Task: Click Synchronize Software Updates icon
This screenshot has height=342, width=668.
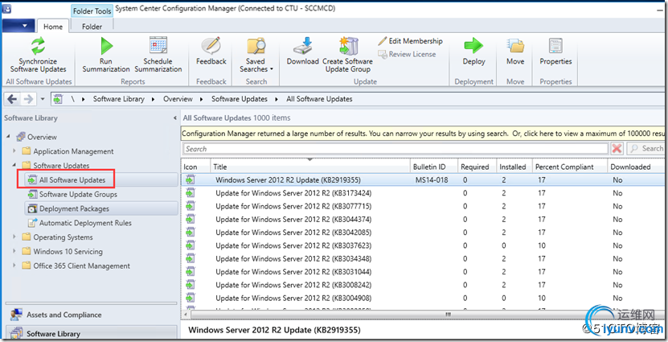Action: pos(38,46)
